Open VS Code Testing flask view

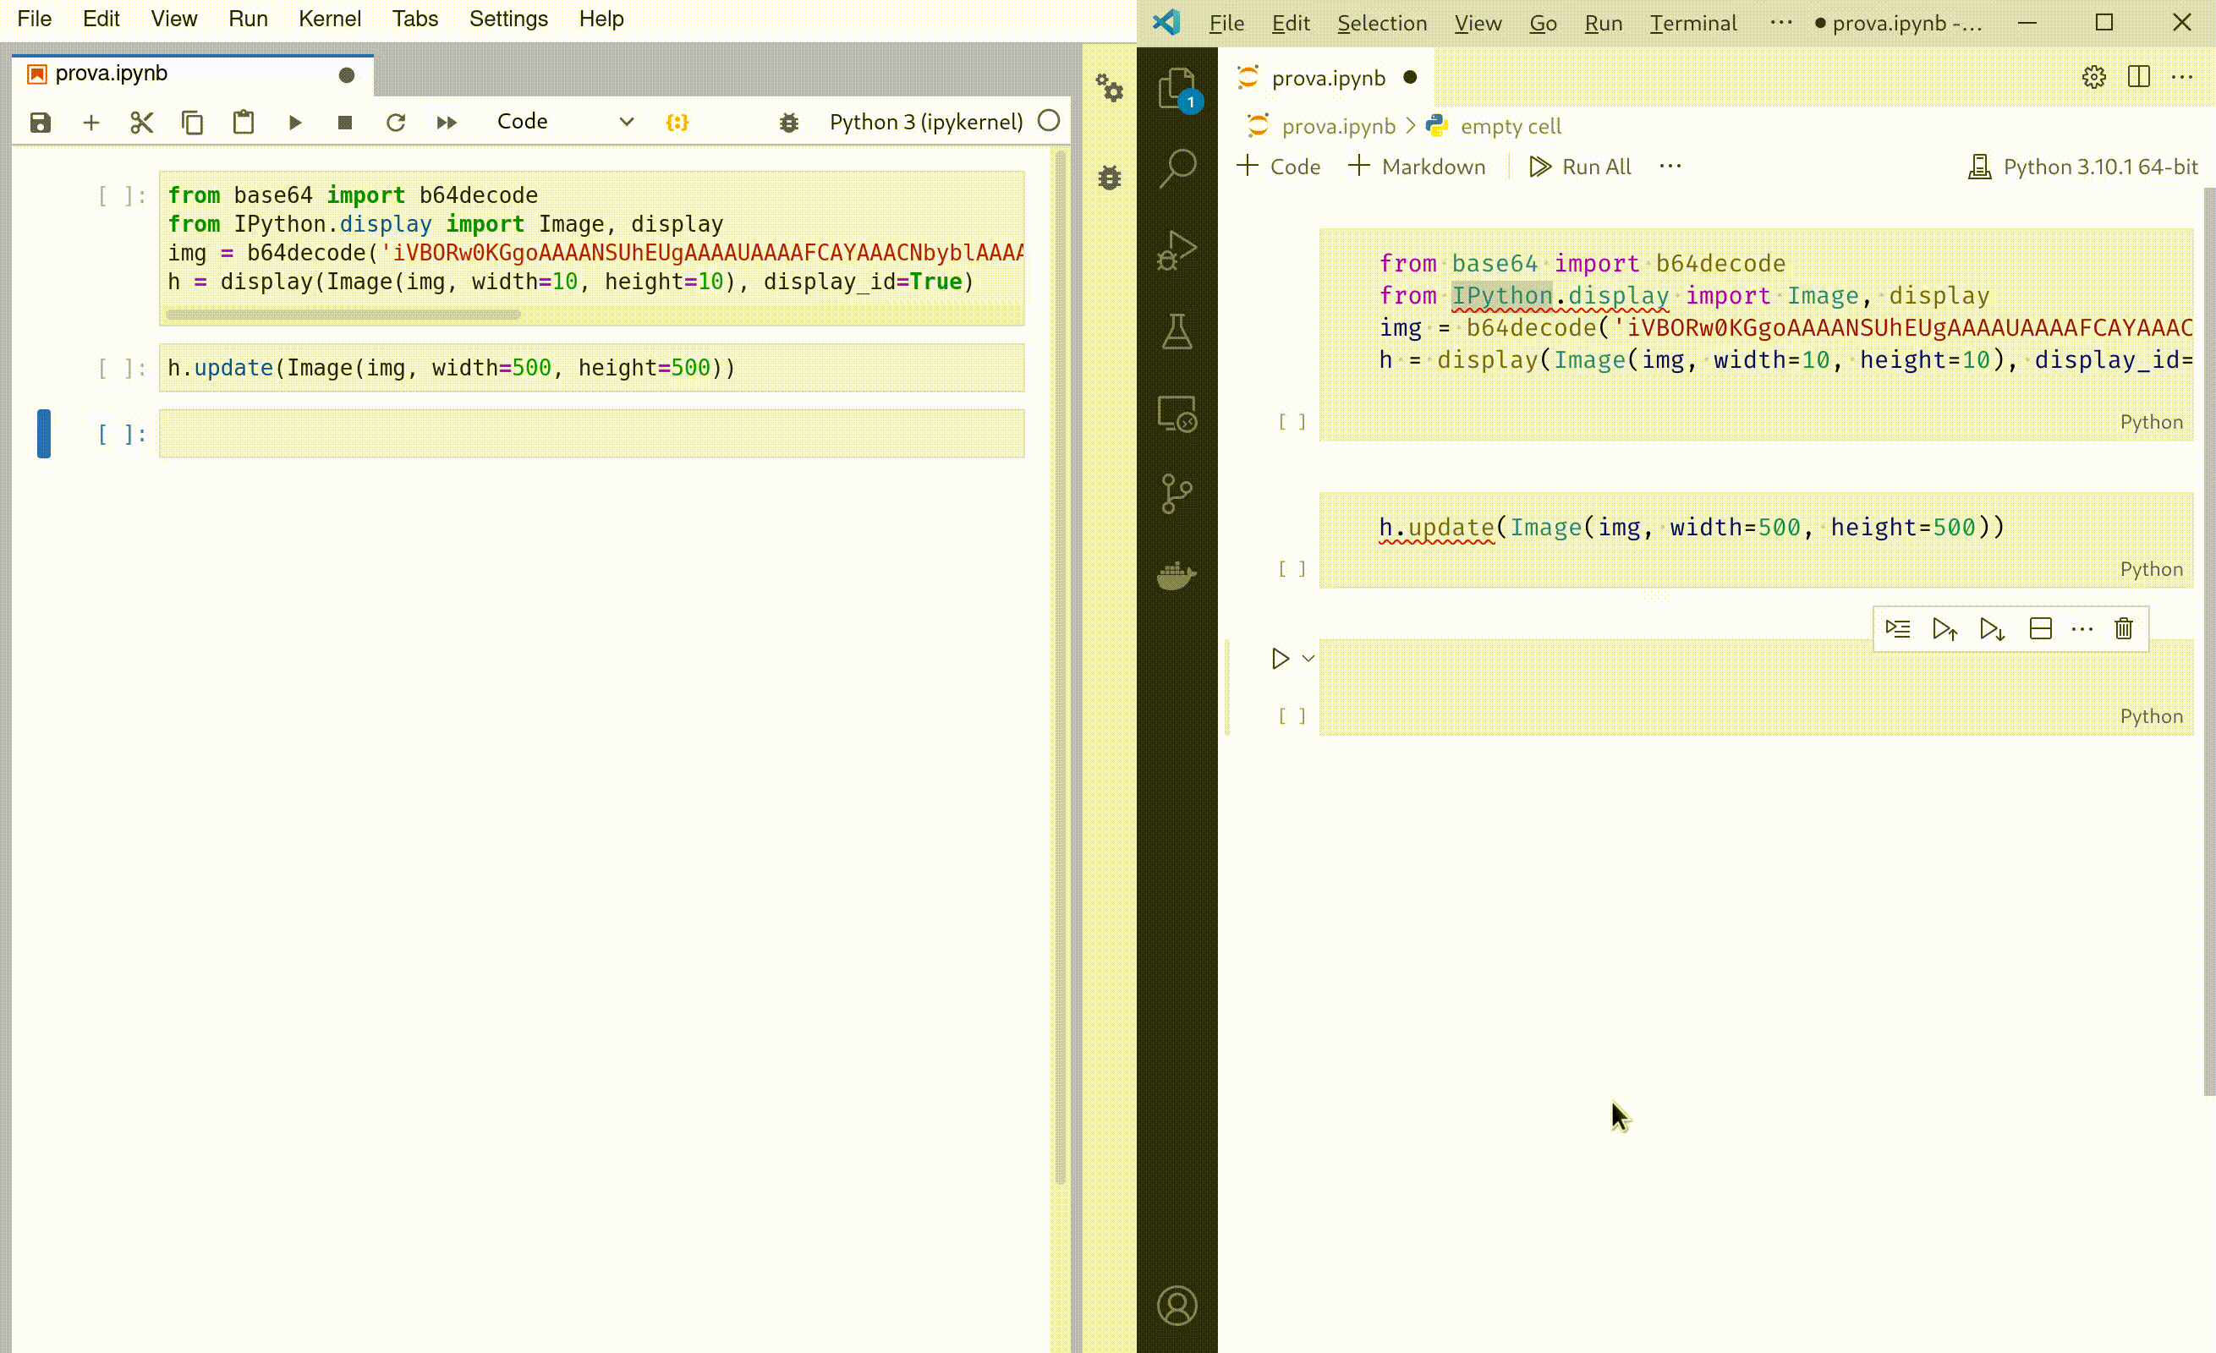1177,331
